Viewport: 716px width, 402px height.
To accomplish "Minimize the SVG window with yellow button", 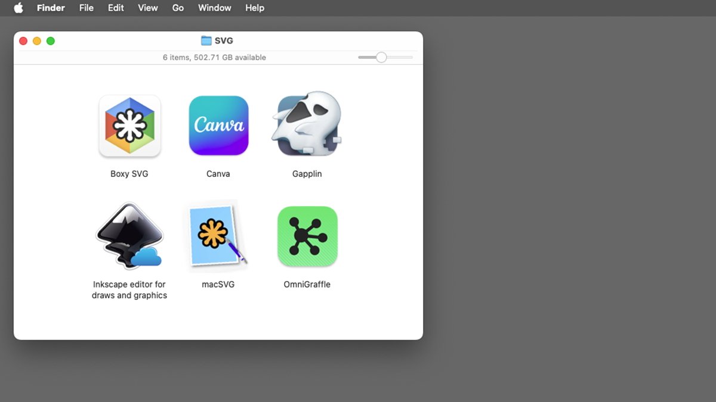I will pos(37,41).
